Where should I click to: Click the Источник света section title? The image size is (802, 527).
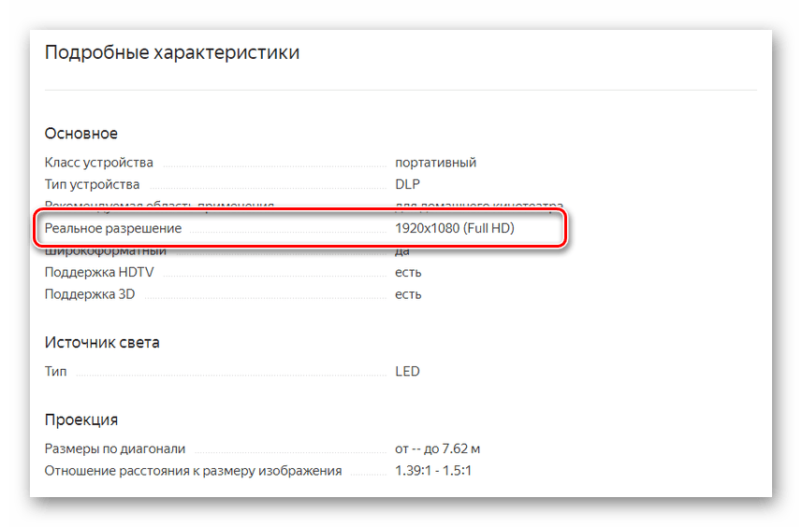click(x=102, y=342)
